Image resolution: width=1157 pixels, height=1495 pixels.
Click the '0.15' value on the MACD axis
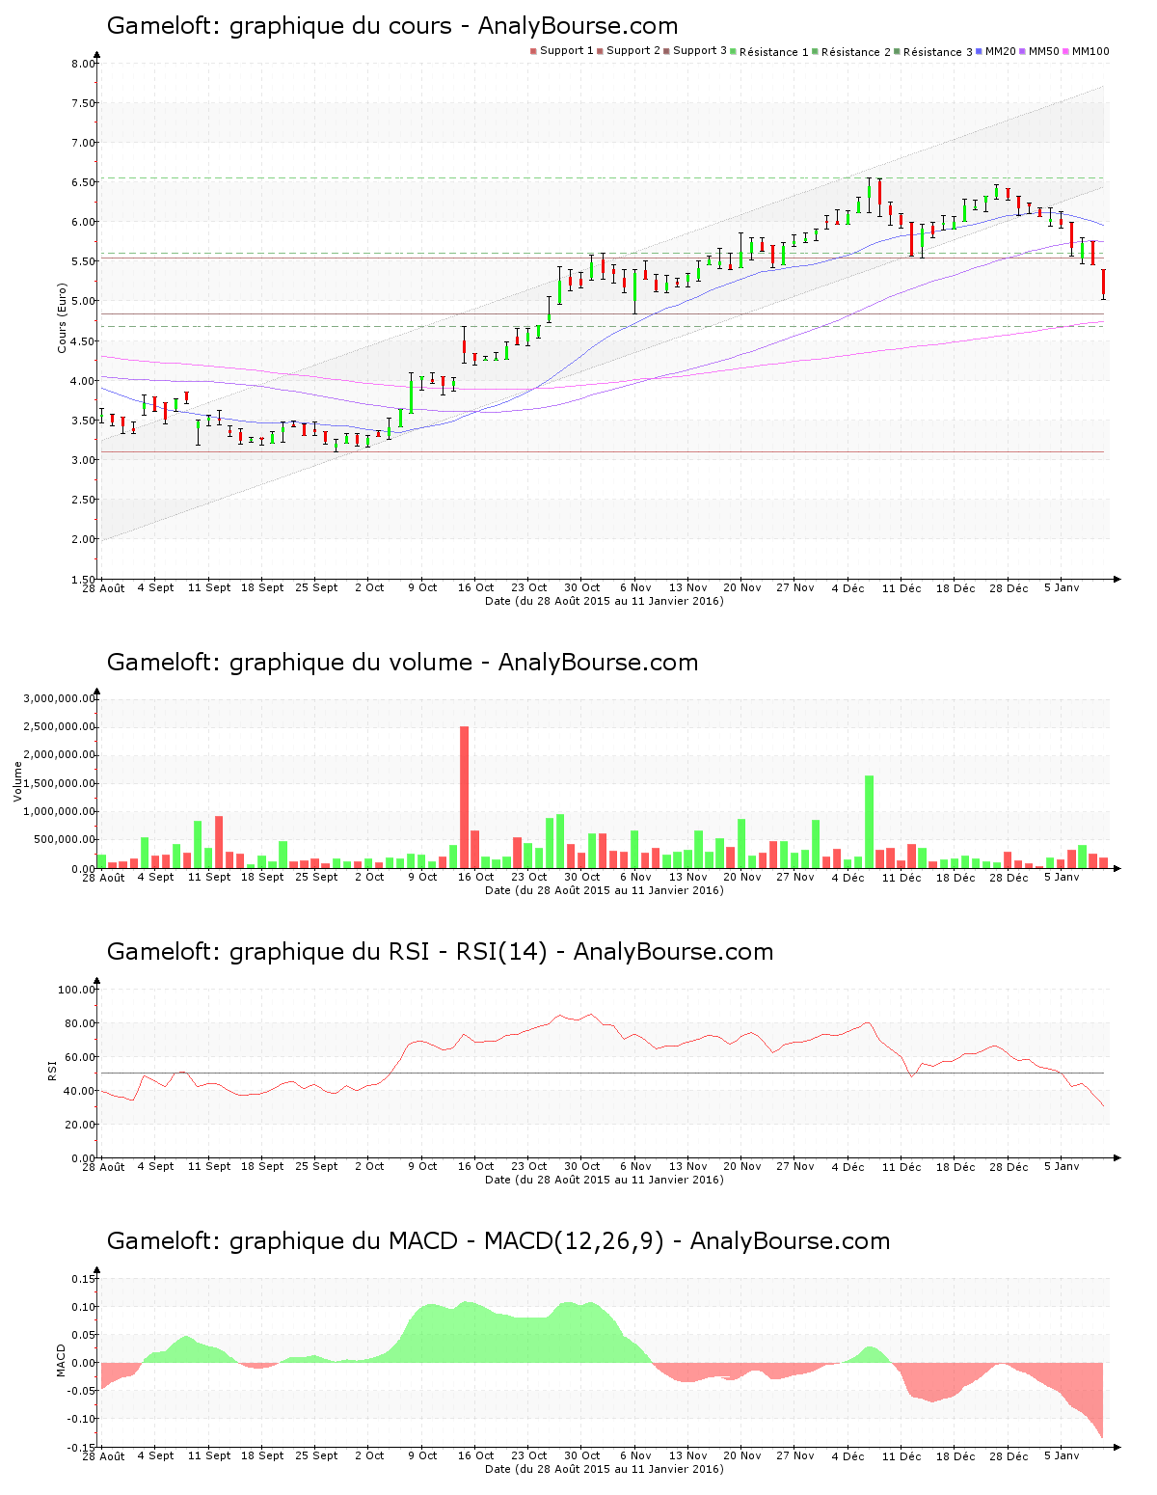(84, 1279)
